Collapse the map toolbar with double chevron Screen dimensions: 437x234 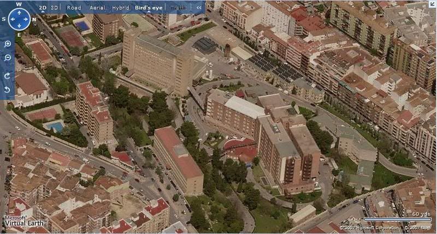click(198, 8)
